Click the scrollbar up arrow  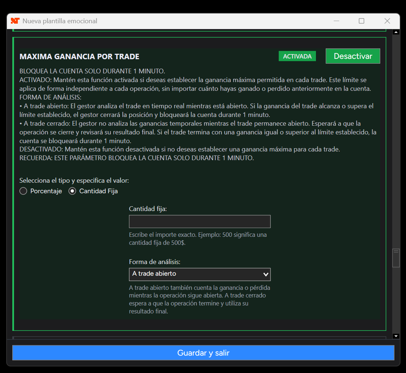(396, 32)
